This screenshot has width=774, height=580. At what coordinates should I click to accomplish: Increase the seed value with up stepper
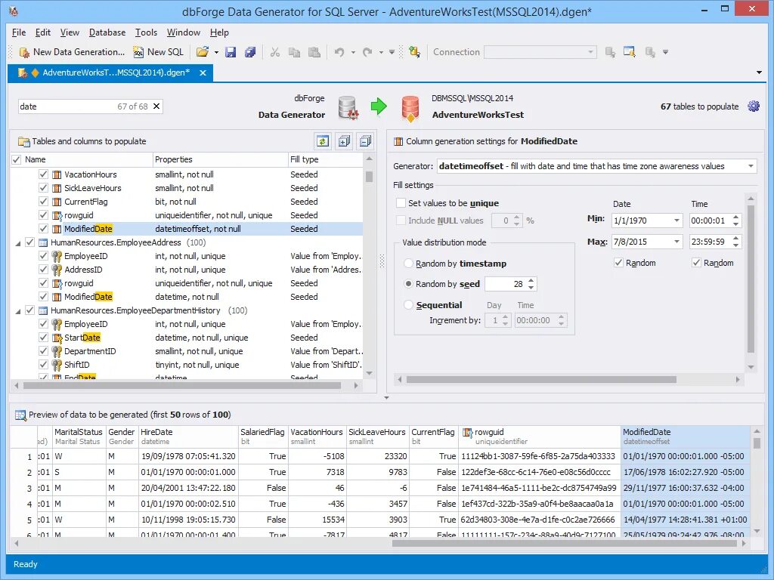(531, 281)
